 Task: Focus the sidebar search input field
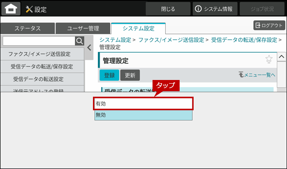click(39, 41)
